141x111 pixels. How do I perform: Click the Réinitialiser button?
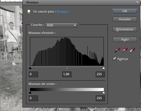[x=125, y=29]
